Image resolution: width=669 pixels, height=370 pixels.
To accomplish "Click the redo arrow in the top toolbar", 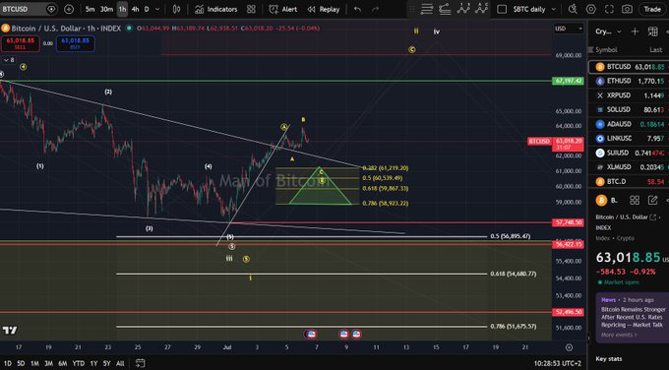I will (x=376, y=9).
